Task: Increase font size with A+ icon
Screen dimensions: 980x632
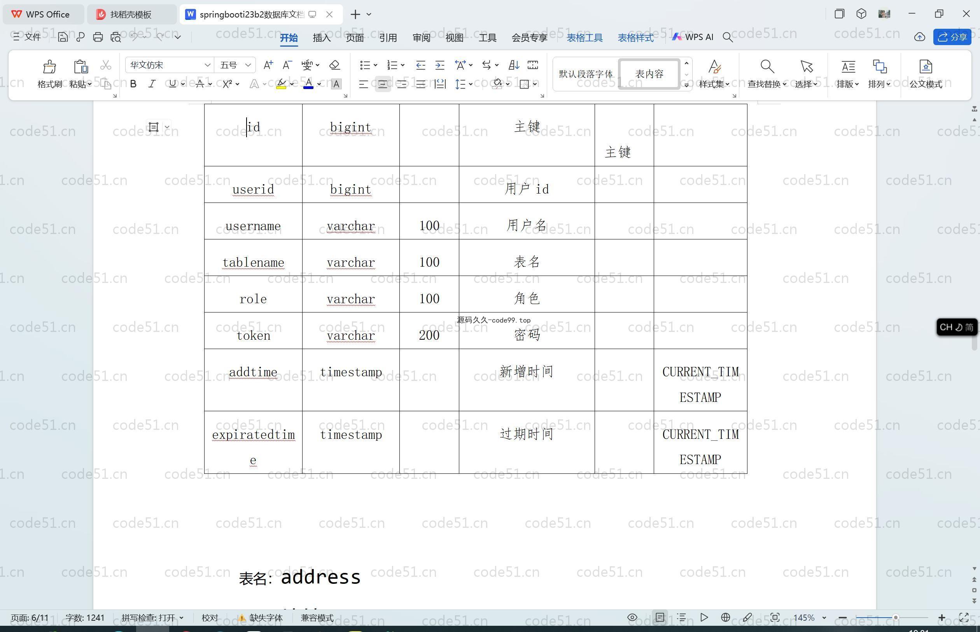Action: tap(268, 65)
